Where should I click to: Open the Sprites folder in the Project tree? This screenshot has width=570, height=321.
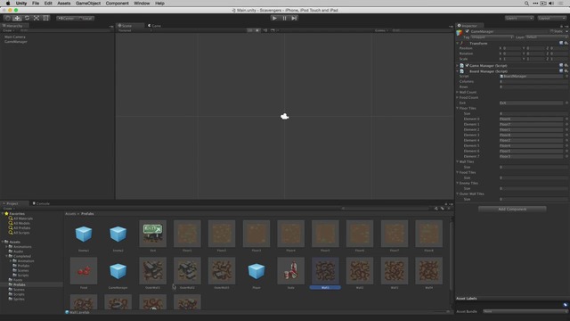point(19,299)
